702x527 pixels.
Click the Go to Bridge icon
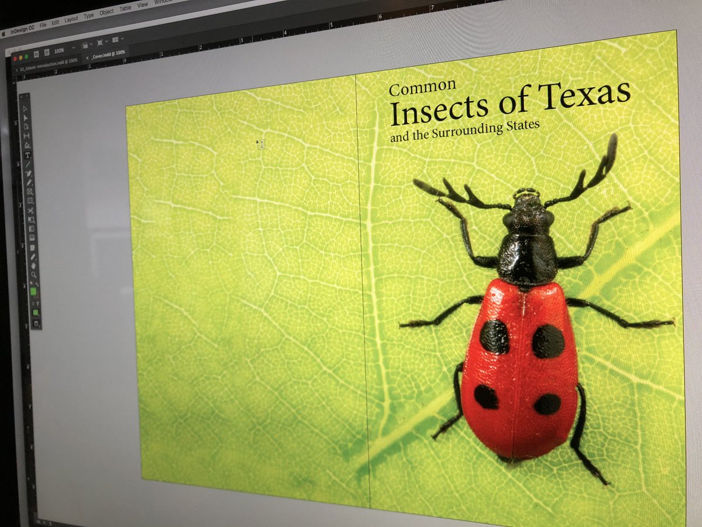36,54
